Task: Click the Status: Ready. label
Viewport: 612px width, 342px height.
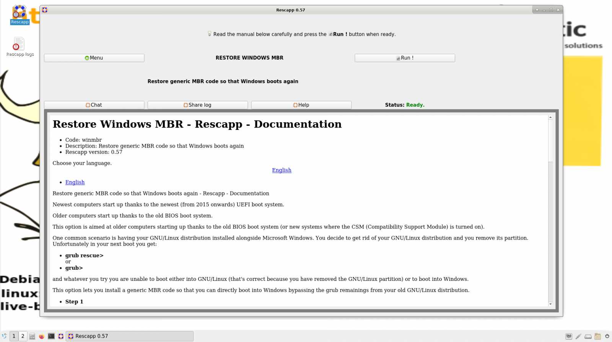Action: point(405,105)
